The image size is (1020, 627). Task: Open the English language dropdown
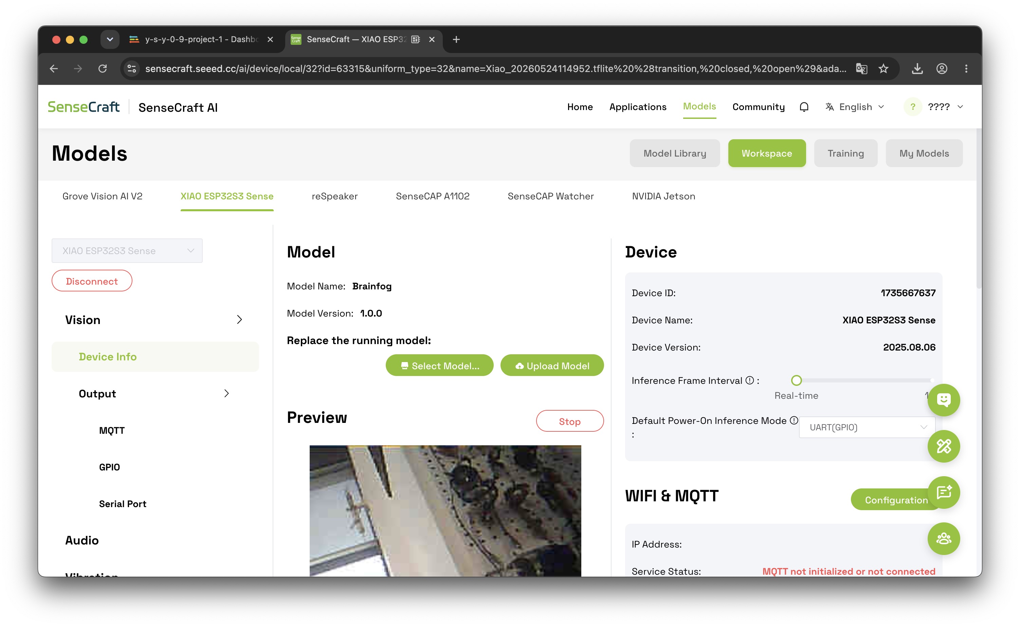pyautogui.click(x=855, y=107)
